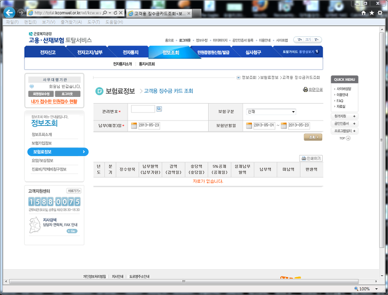Click the 화면인쇄 printer icon
Image resolution: width=388 pixels, height=295 pixels.
pyautogui.click(x=305, y=89)
